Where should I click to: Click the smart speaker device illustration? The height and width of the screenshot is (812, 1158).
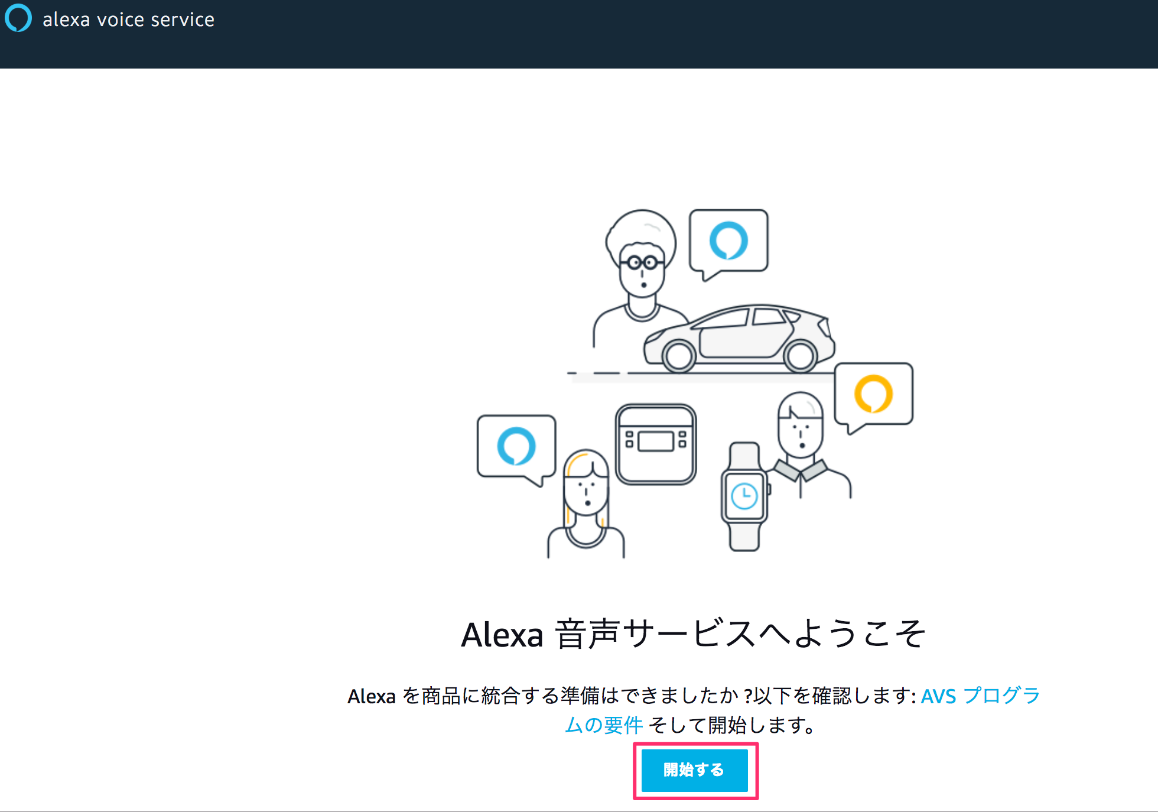[656, 444]
